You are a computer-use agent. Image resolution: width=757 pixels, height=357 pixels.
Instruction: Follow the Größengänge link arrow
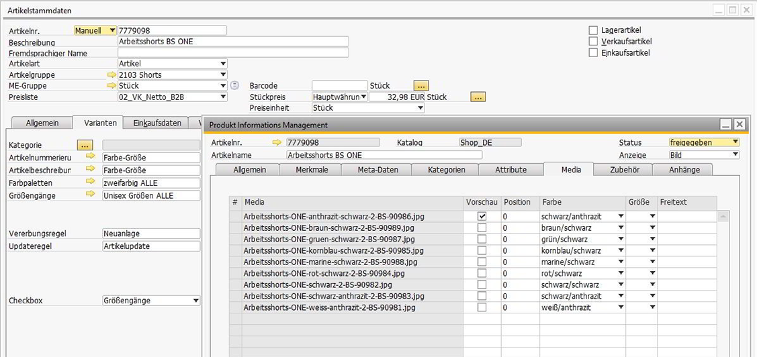pos(91,194)
